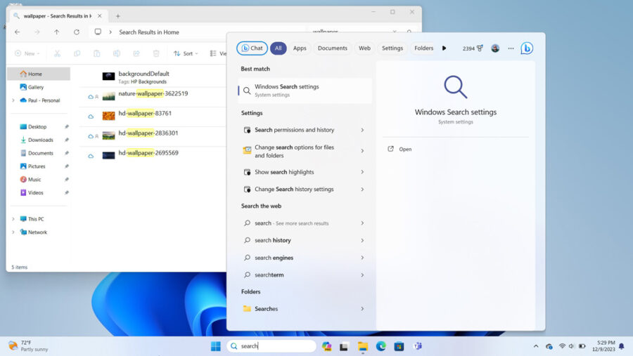This screenshot has height=356, width=633.
Task: Show hidden system tray icons
Action: coord(536,346)
